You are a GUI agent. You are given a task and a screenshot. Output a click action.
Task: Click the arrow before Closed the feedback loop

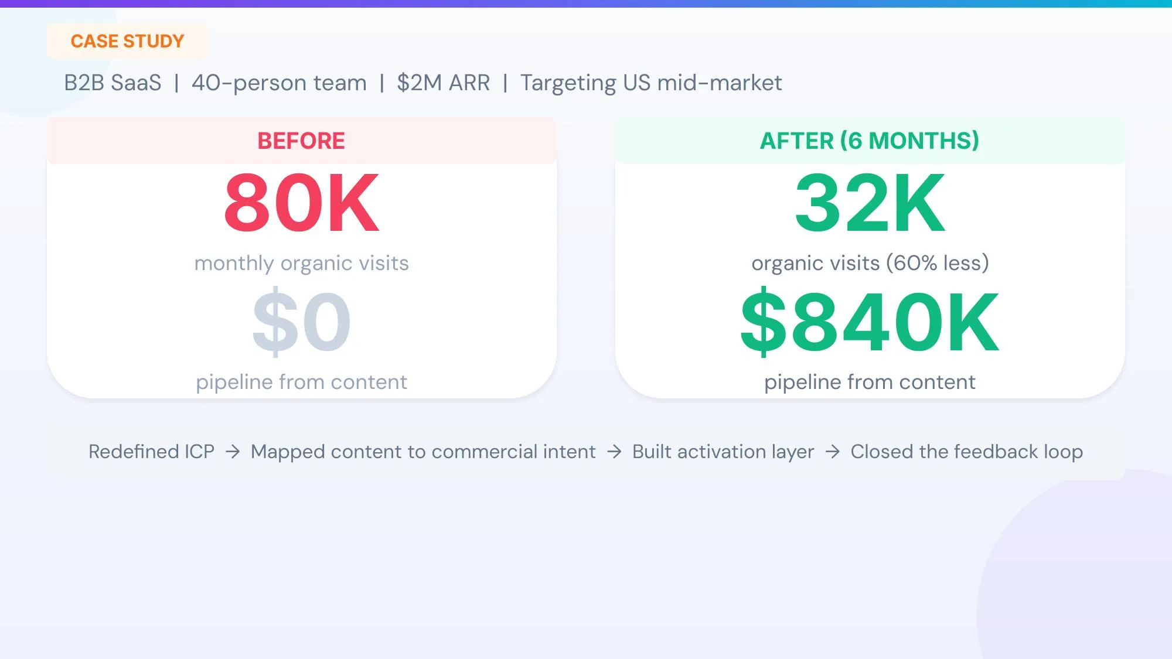pos(832,452)
